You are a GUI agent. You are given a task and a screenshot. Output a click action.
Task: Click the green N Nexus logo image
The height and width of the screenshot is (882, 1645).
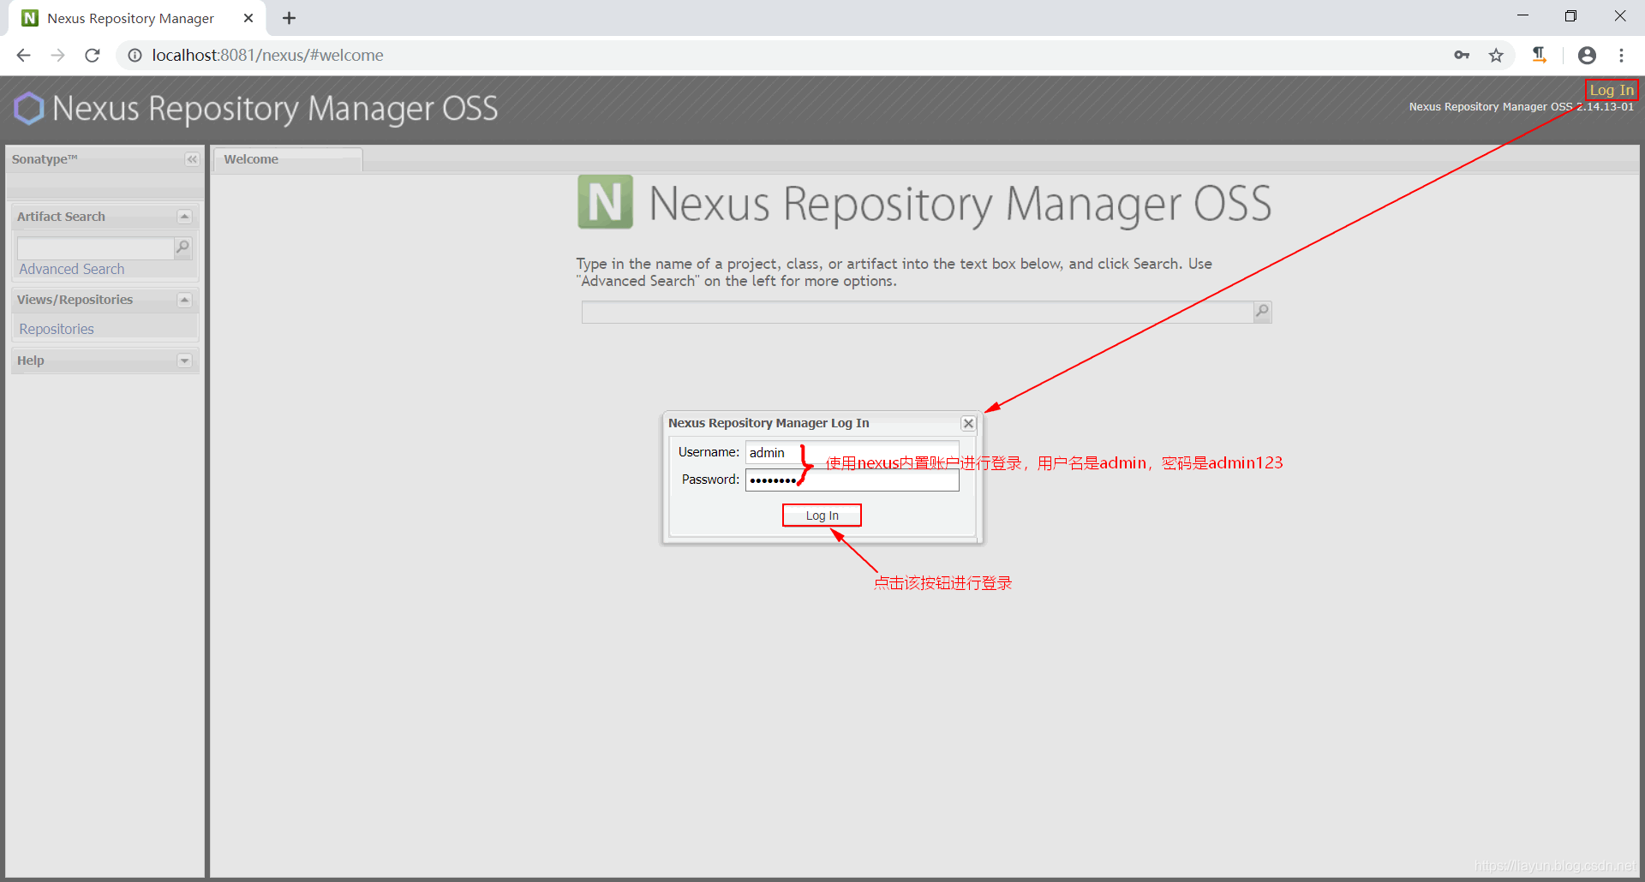coord(605,202)
